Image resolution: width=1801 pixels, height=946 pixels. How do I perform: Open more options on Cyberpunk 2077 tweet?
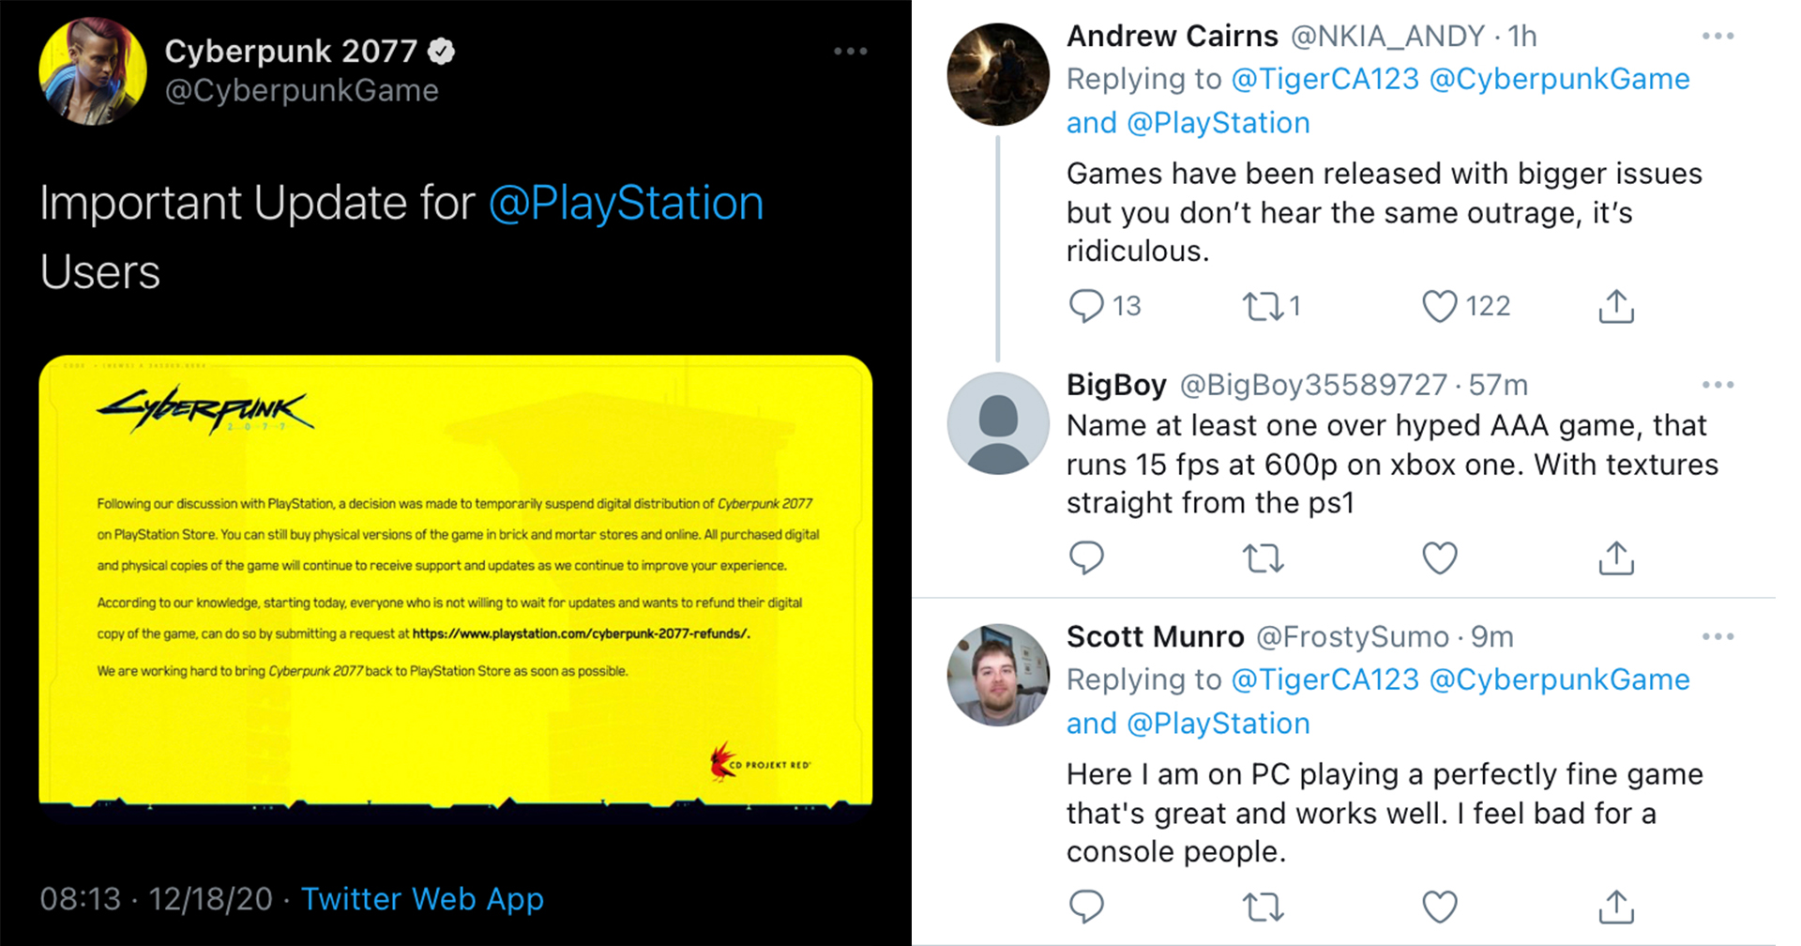pyautogui.click(x=850, y=52)
